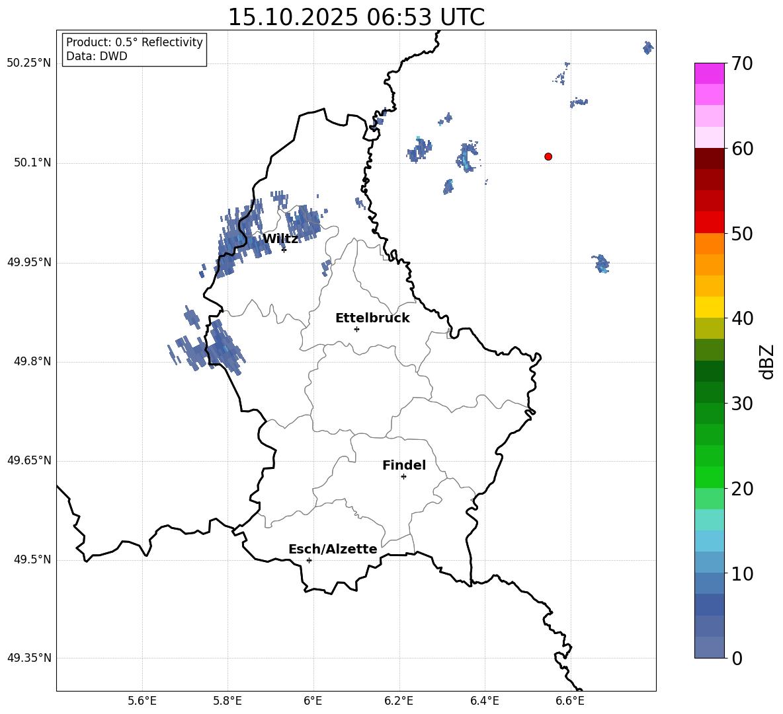Click the 5.6°E longitude label
The width and height of the screenshot is (783, 714).
[x=142, y=701]
